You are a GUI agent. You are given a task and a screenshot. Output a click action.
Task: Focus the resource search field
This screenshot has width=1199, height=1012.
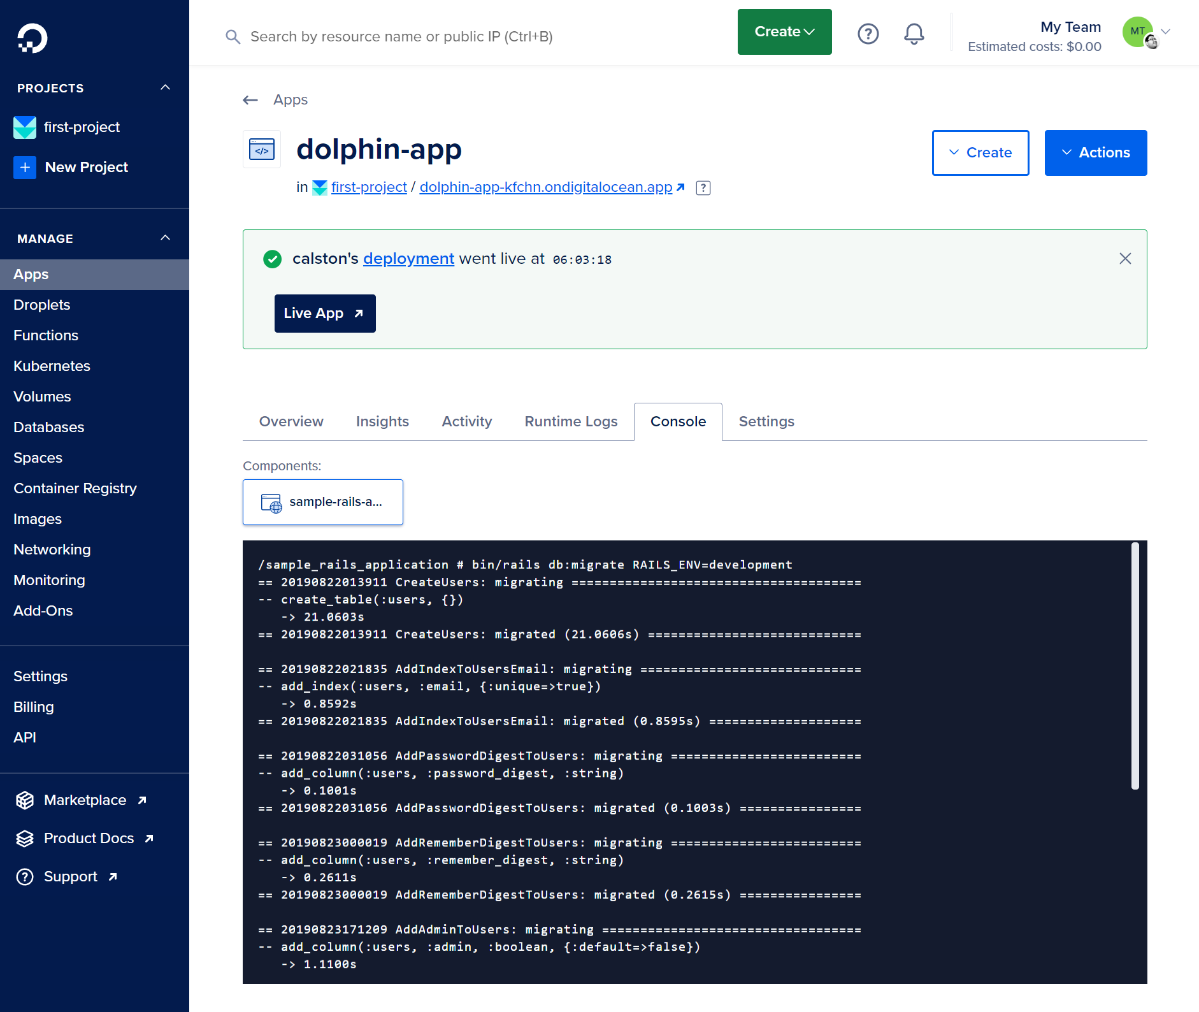click(401, 37)
